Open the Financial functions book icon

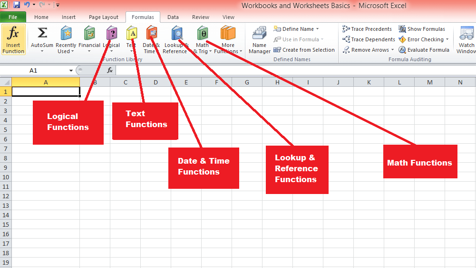point(89,33)
